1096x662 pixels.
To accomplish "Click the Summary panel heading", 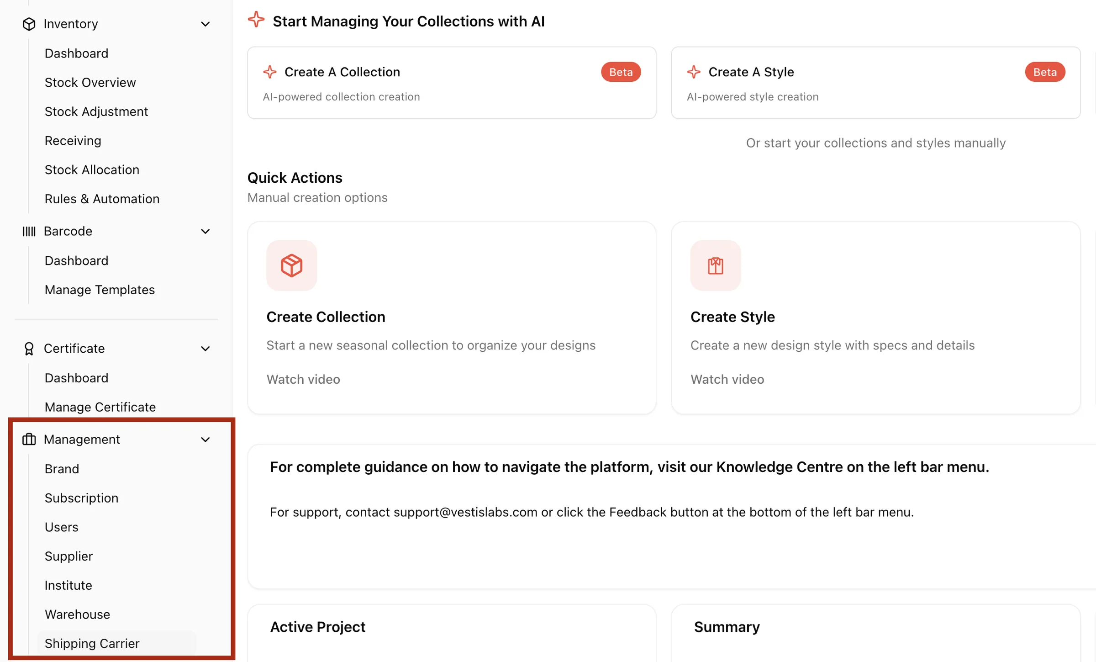I will click(x=727, y=627).
